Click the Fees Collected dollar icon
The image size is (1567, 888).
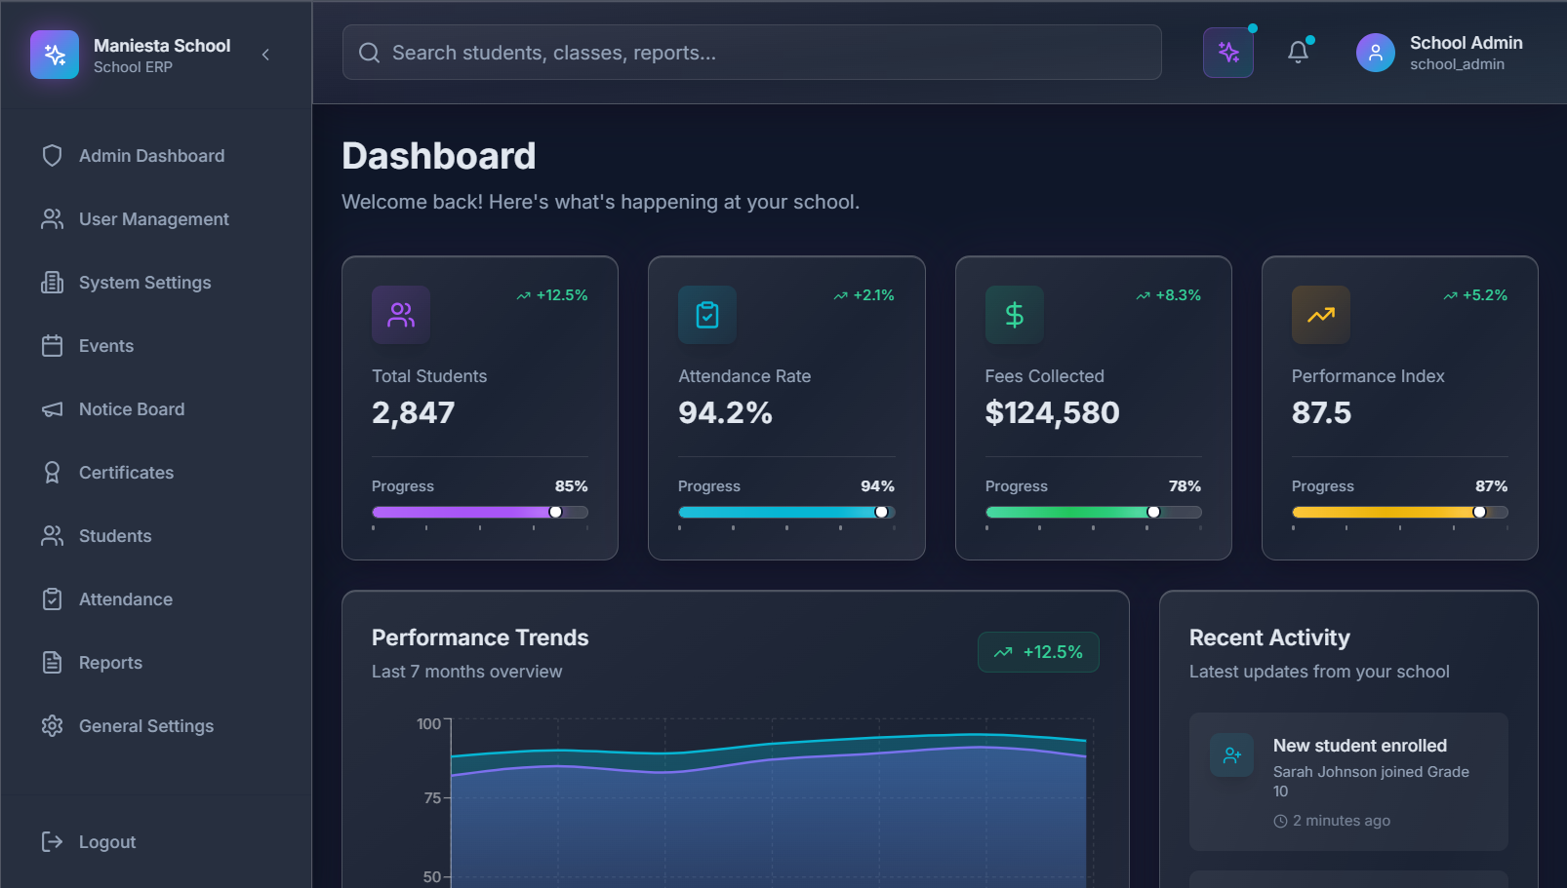[x=1015, y=315]
